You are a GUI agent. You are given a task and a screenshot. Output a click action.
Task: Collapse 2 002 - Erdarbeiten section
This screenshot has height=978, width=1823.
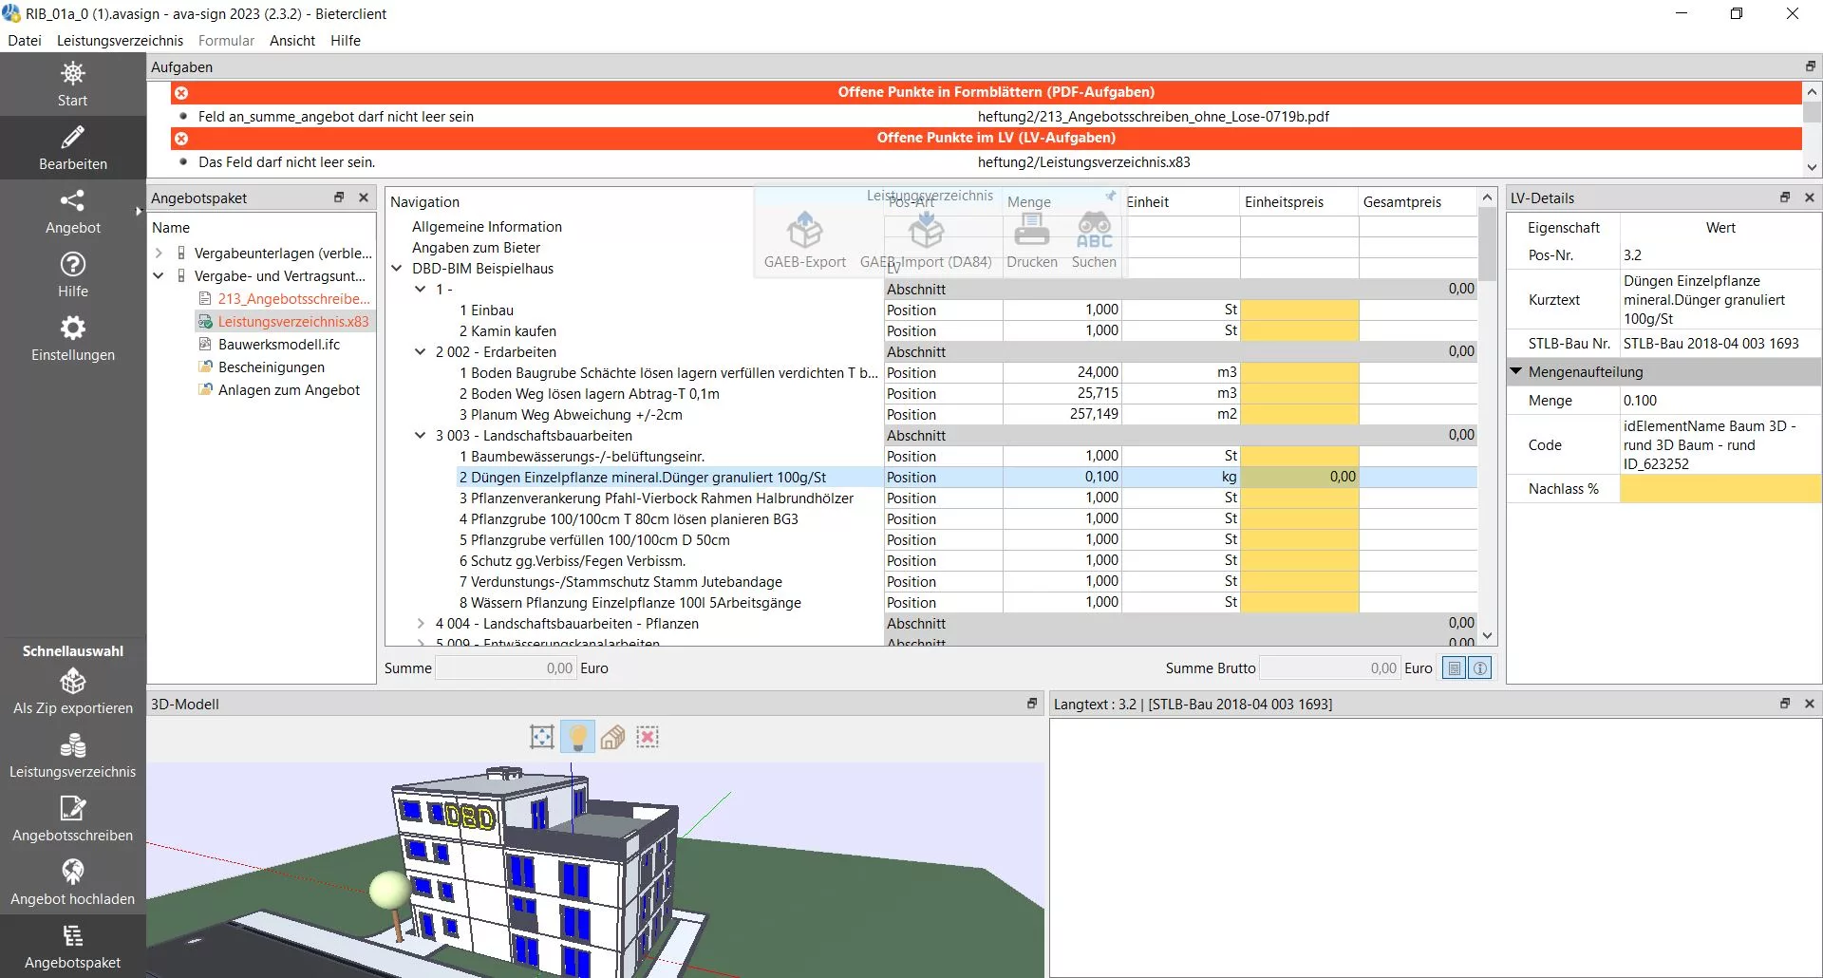point(421,352)
